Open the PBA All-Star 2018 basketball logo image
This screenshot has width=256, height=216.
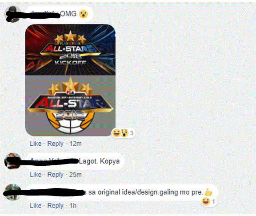coord(70,105)
